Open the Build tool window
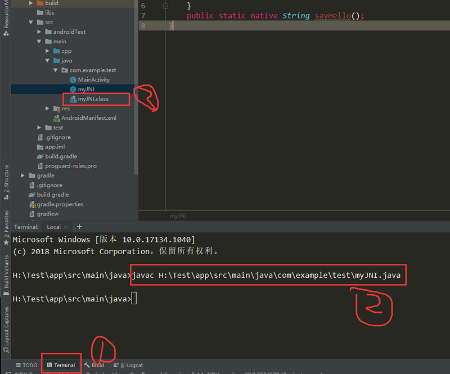This screenshot has width=450, height=374. (x=94, y=365)
